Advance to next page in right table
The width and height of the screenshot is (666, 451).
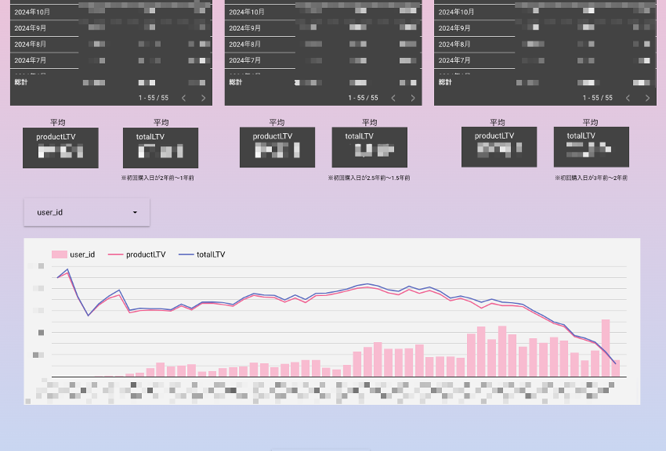pos(647,98)
